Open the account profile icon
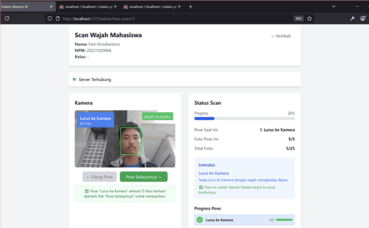Viewport: 369px width, 228px height. pyautogui.click(x=363, y=18)
